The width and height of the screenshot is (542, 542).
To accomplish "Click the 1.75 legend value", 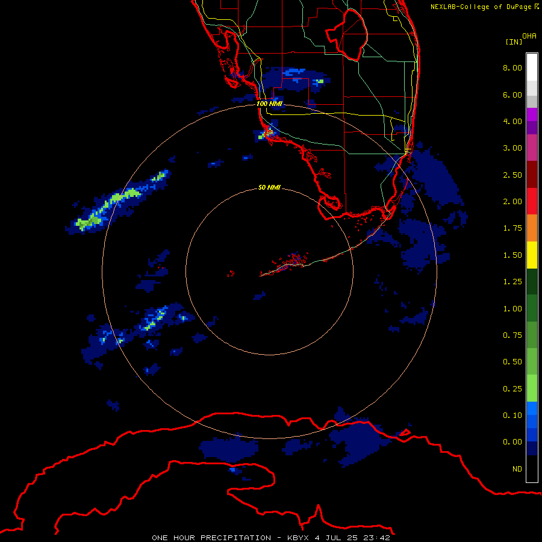I will [512, 228].
